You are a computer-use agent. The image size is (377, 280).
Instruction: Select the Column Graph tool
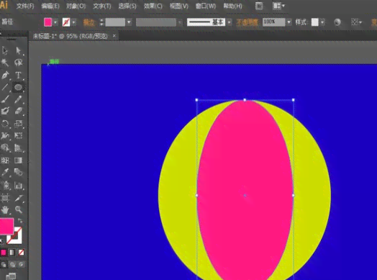pos(18,185)
